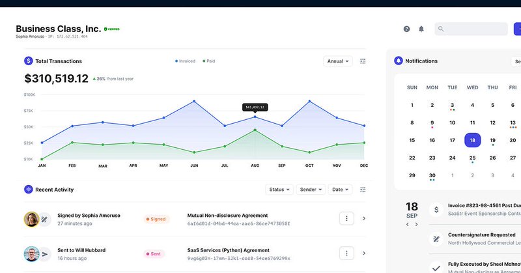Screen dimensions: 521x273
Task: Click the Notifications bell icon in panel
Action: [399, 61]
